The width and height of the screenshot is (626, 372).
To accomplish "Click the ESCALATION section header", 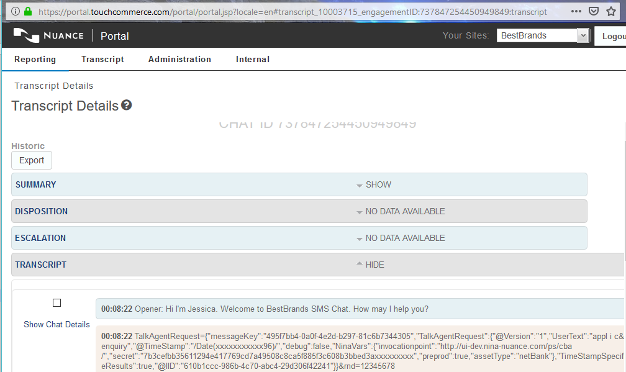I will coord(40,238).
